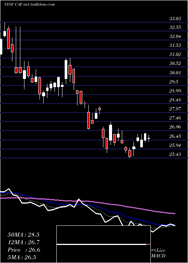The height and width of the screenshot is (263, 188).
Task: Click the 26.45 price axis label
Action: [x=175, y=136]
